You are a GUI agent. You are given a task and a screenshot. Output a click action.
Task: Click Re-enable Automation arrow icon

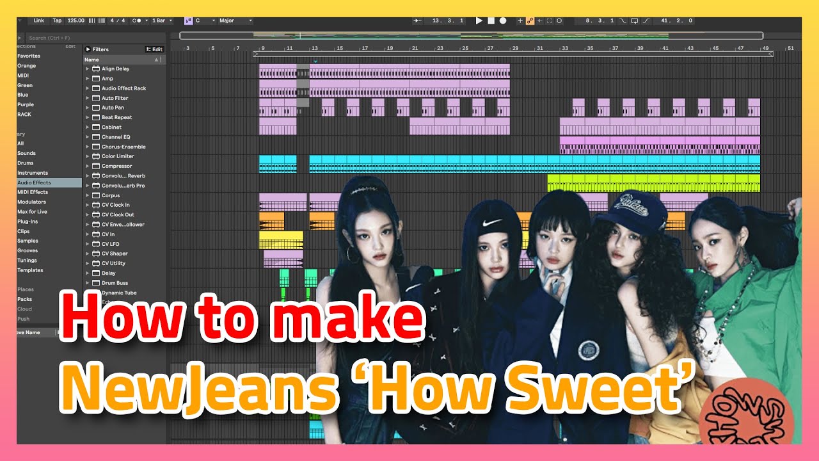539,20
